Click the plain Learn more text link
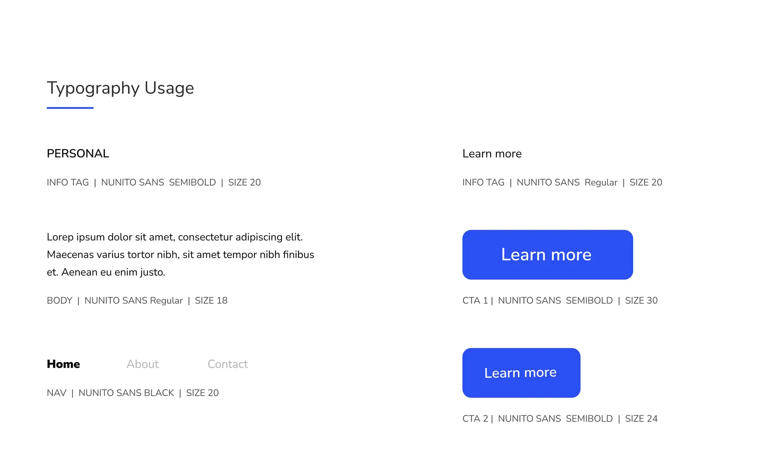Screen dimensions: 760x468 492,154
